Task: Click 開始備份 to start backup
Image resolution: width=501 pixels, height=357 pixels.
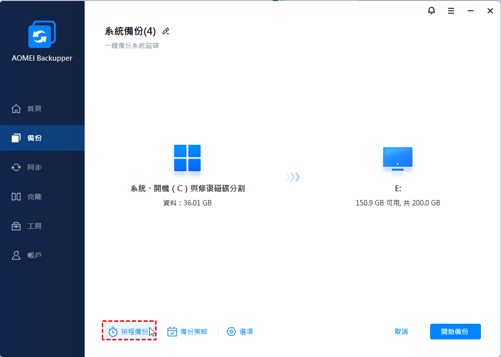Action: (x=455, y=332)
